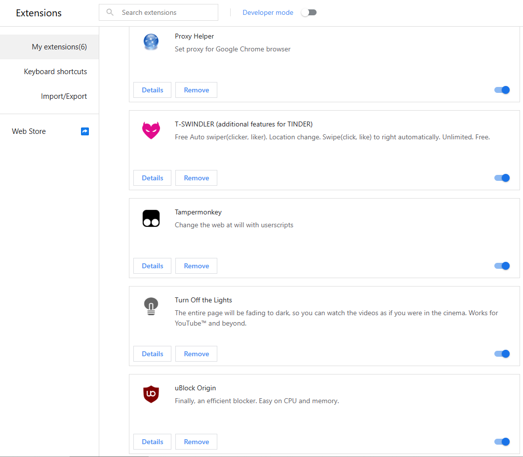Viewport: 523px width, 457px height.
Task: Open the Web Store link
Action: click(29, 131)
